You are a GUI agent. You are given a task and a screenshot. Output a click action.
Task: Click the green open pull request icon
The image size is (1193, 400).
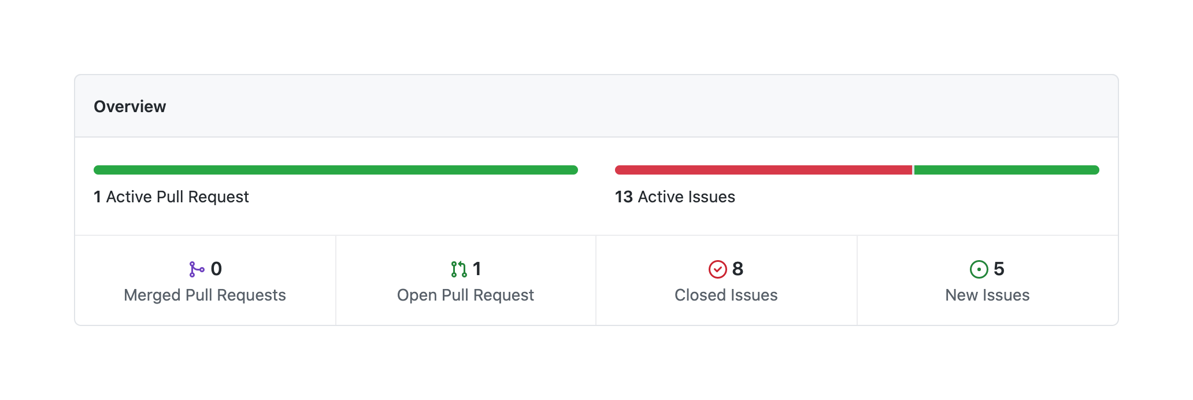pos(459,269)
